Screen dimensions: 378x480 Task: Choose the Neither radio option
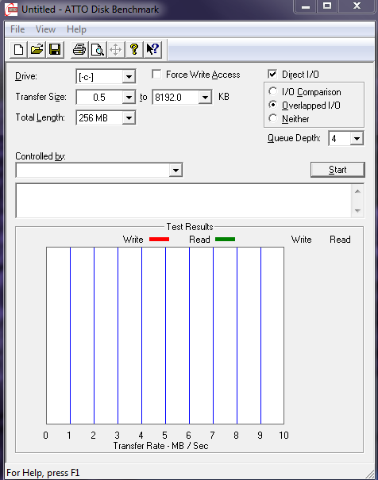pyautogui.click(x=272, y=118)
